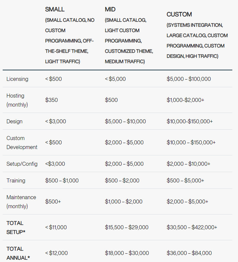Click the MID column heading
238x262 pixels.
[110, 9]
